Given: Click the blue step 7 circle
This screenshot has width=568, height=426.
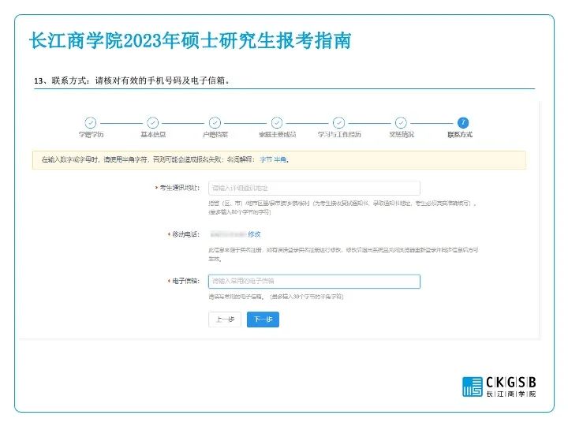Looking at the screenshot, I should tap(463, 123).
